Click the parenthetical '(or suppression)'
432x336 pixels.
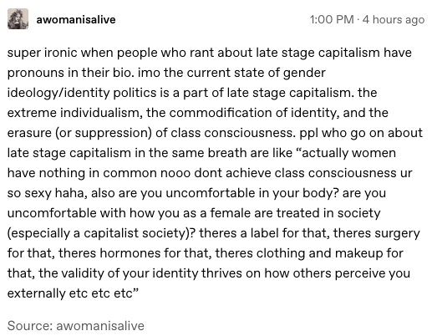coord(104,133)
